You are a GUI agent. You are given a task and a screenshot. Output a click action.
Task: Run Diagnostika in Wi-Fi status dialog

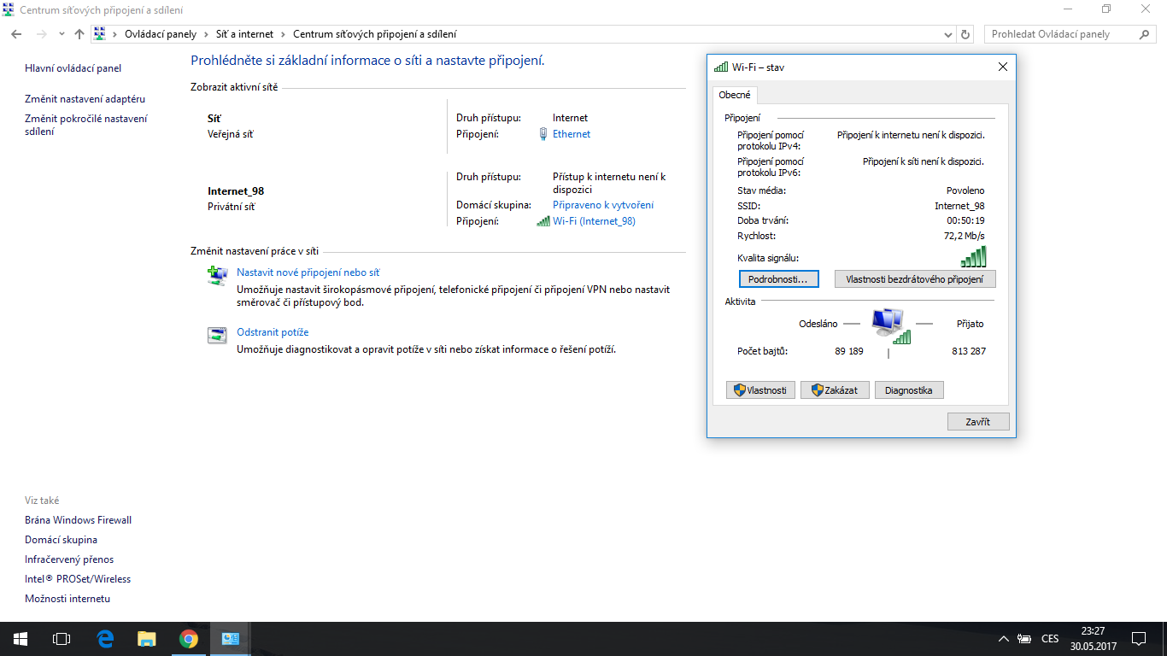click(909, 390)
